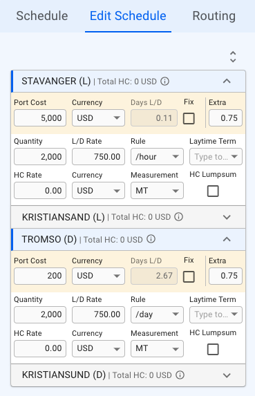Collapse the Stavanger (L) section chevron
Image resolution: width=255 pixels, height=396 pixels.
coord(227,82)
